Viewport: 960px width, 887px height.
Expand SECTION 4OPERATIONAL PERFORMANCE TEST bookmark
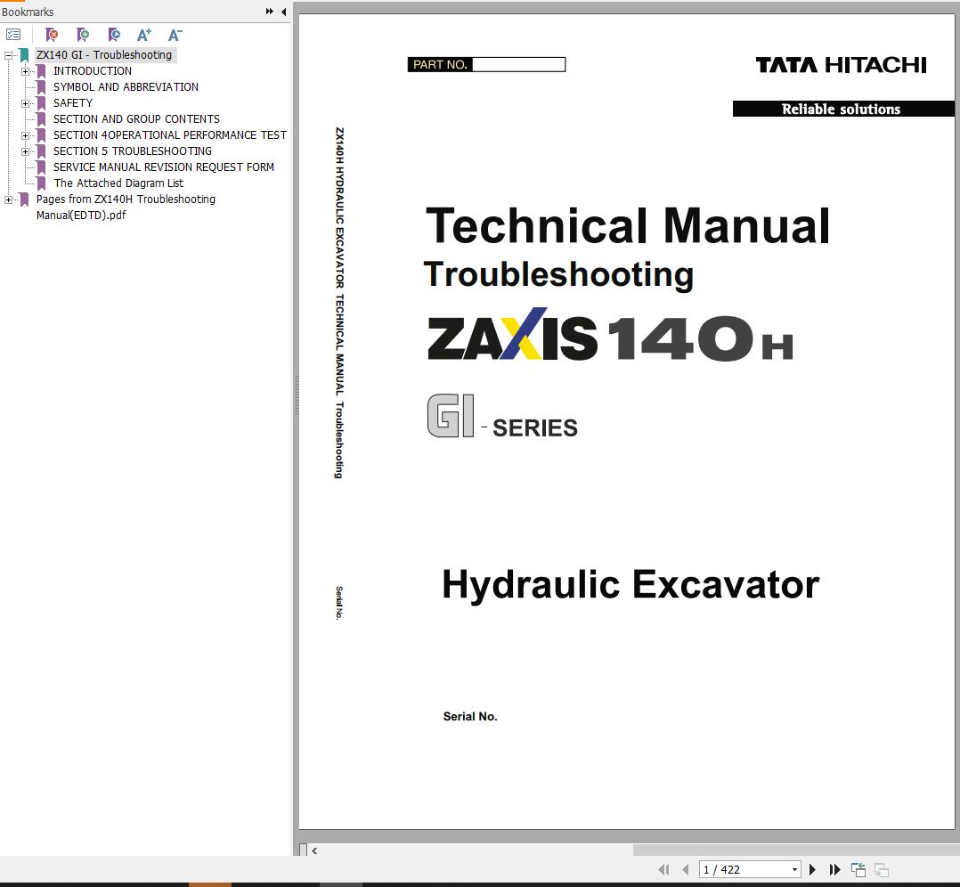pos(25,135)
